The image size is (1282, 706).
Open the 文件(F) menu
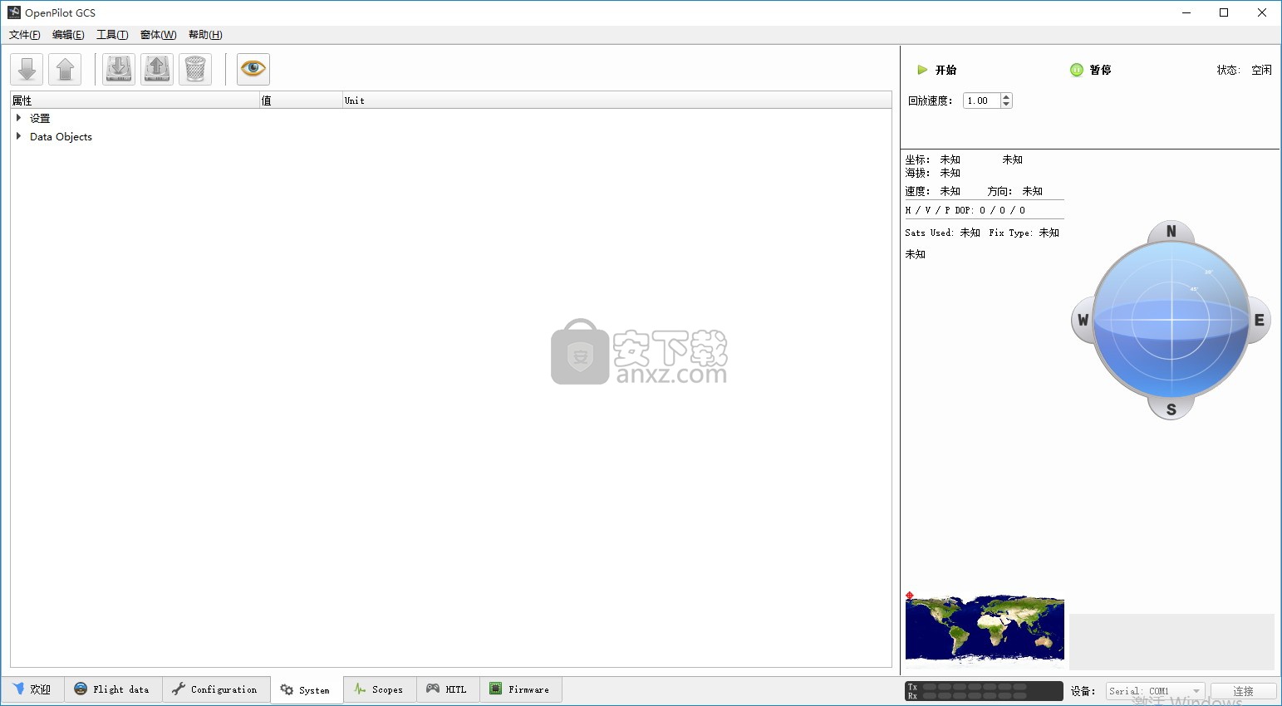click(x=24, y=35)
